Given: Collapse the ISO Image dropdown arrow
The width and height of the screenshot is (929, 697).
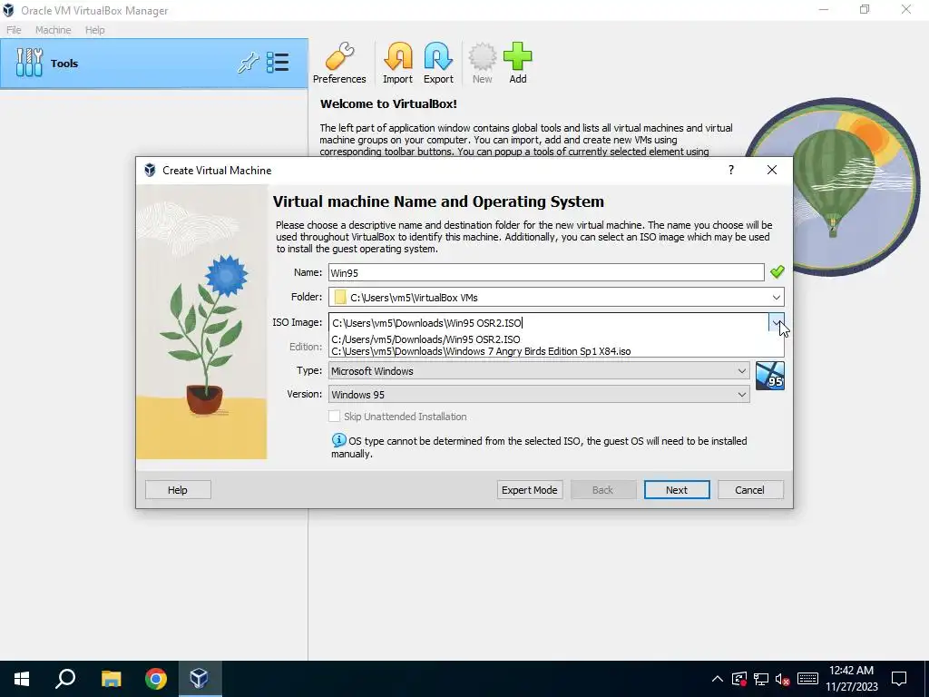Looking at the screenshot, I should [x=777, y=322].
